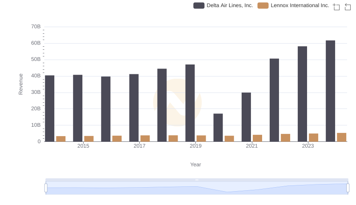Screen dimensions: 356x205
Task: Click the 60B y-axis label
Action: click(36, 43)
